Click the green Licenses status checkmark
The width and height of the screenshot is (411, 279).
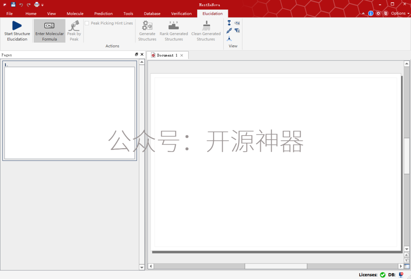(382, 275)
